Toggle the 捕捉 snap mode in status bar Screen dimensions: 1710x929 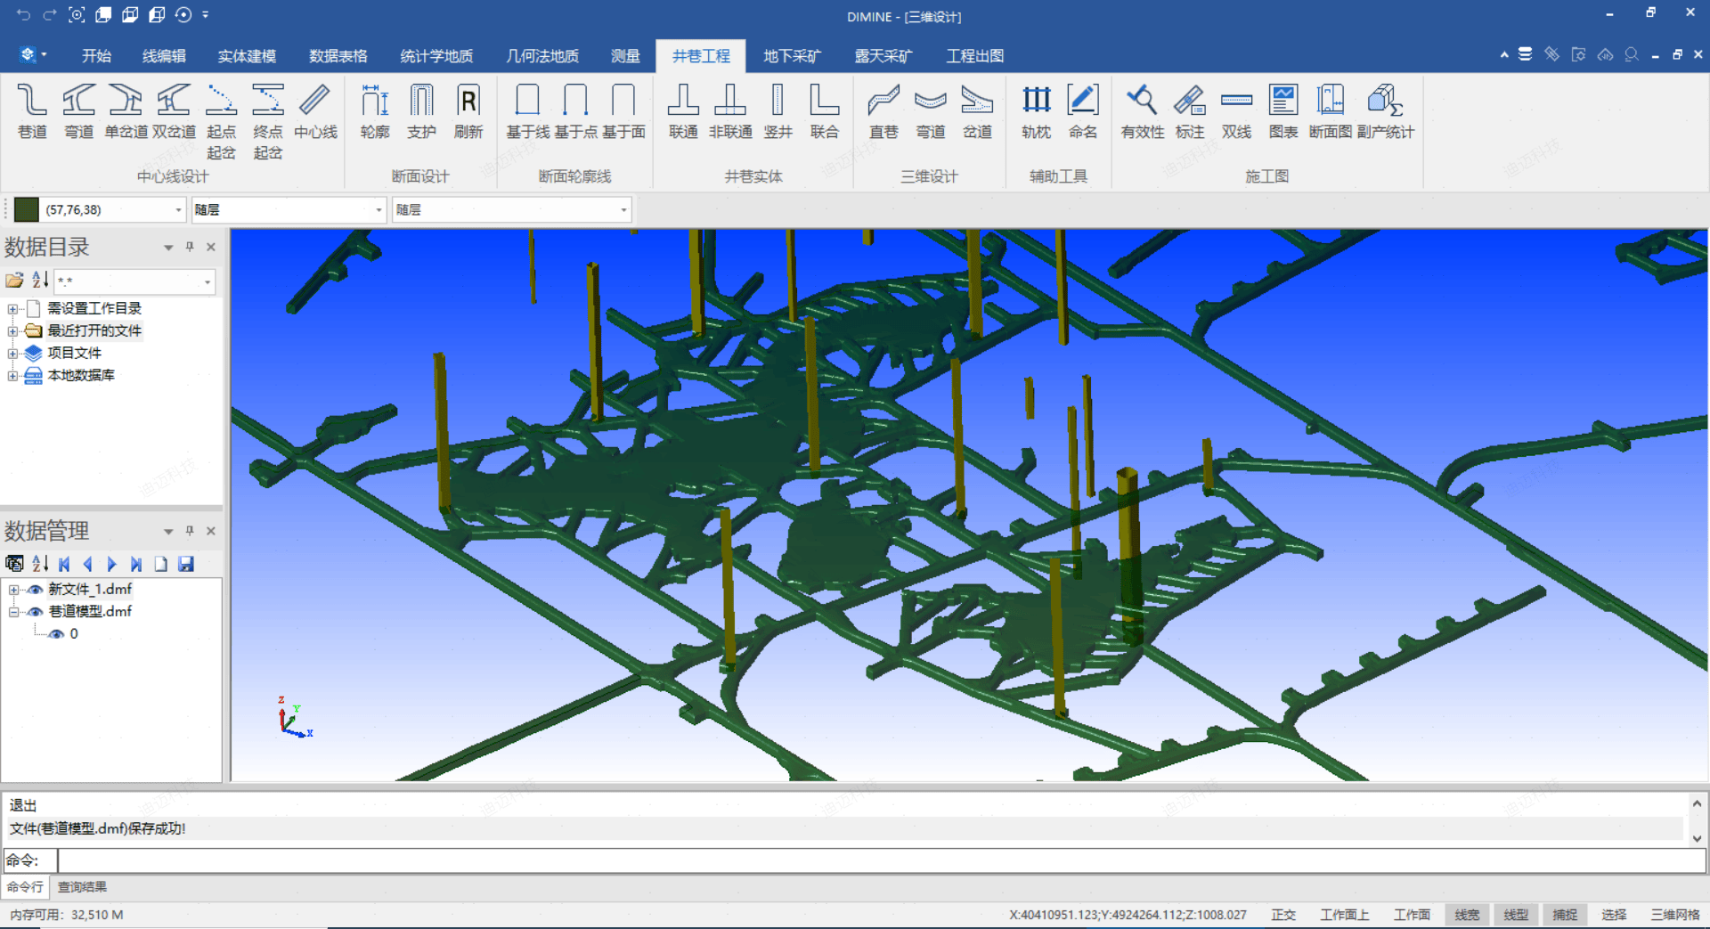click(1565, 915)
